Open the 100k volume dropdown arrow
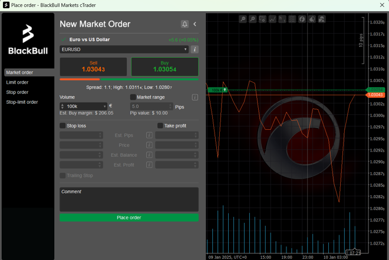This screenshot has width=389, height=260. coord(105,107)
